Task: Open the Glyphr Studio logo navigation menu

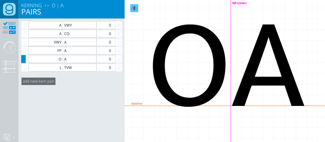Action: coord(9,9)
